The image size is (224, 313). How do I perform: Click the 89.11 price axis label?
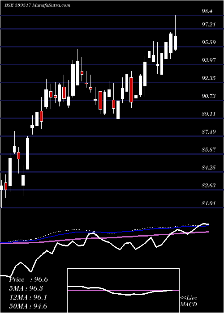pos(209,114)
